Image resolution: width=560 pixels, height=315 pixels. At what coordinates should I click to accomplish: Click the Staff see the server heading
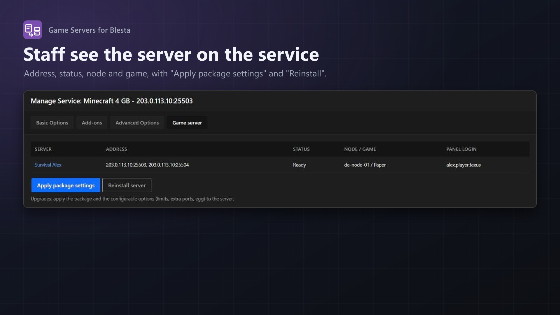point(171,55)
